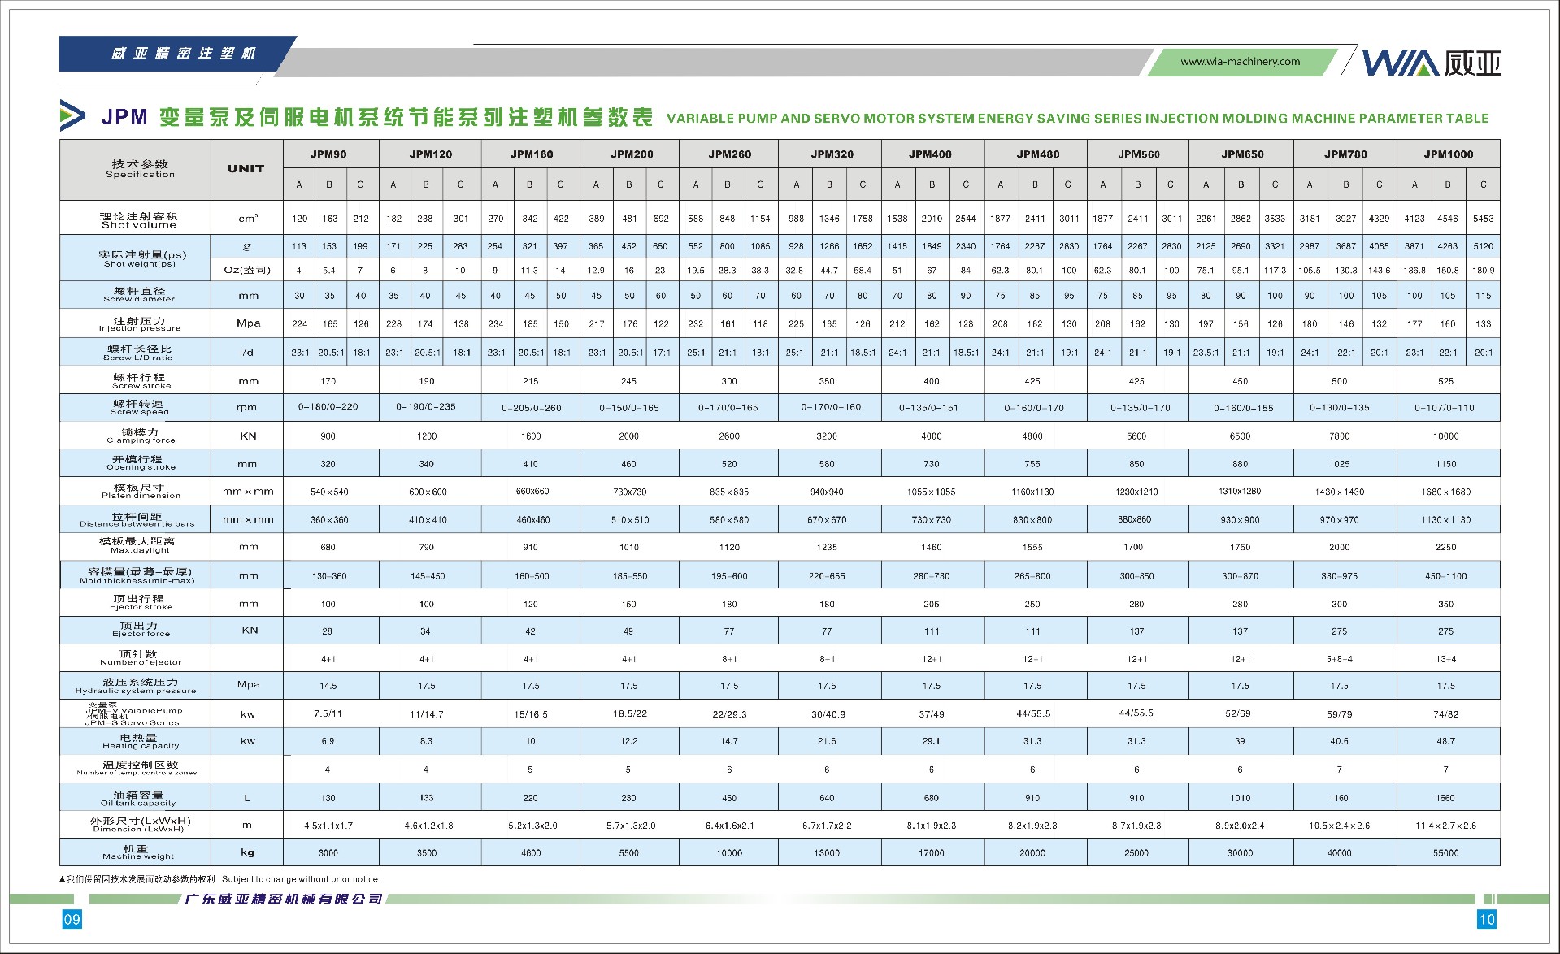Image resolution: width=1560 pixels, height=954 pixels.
Task: Click the Shot volume row label
Action: 138,219
